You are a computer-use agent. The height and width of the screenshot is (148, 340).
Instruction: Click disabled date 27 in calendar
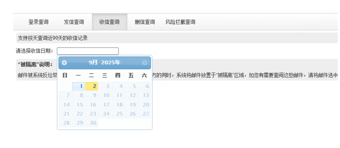(x=144, y=114)
